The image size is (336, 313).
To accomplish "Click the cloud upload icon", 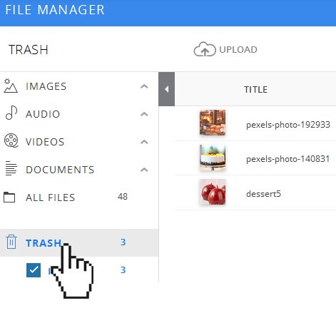I will [x=205, y=49].
